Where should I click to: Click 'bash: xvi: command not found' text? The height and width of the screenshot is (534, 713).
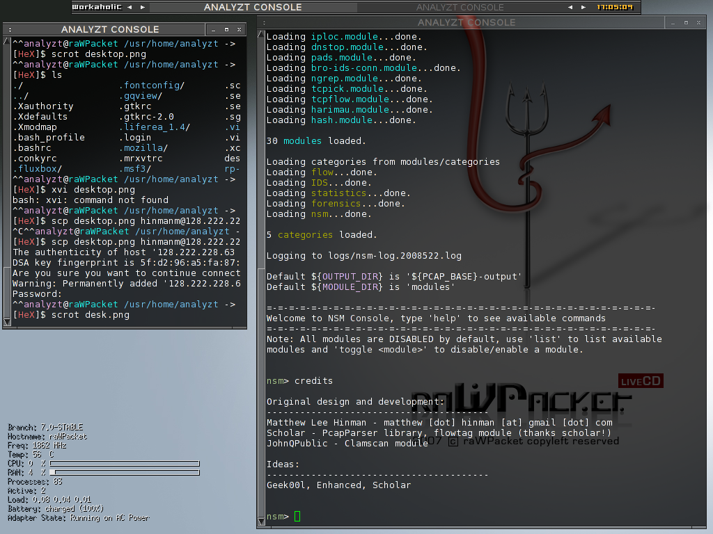click(91, 200)
